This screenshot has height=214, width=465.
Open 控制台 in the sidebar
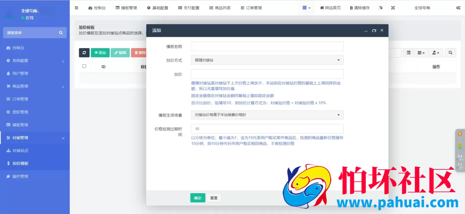point(35,48)
